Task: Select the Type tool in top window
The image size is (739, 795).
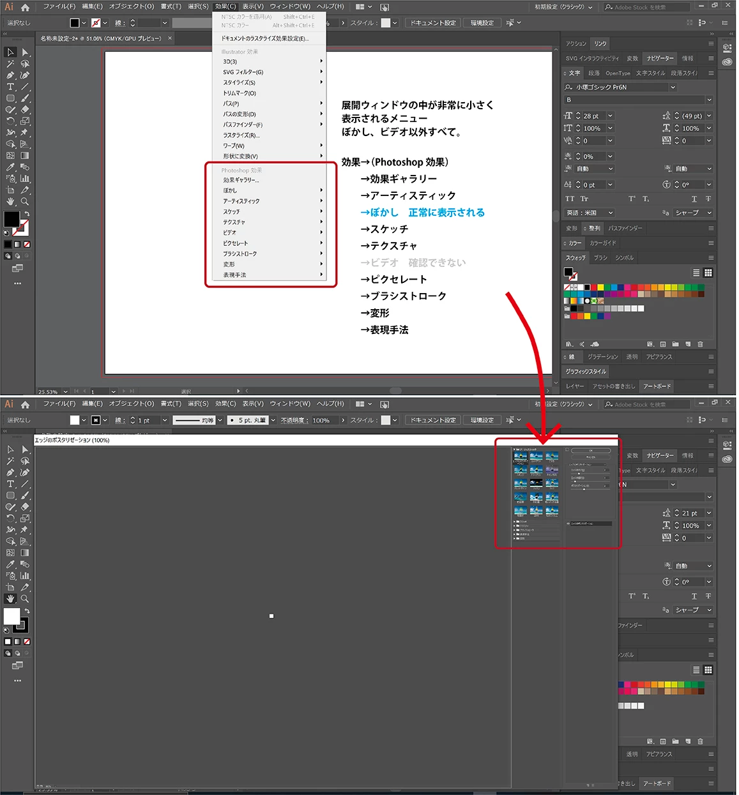Action: (11, 87)
